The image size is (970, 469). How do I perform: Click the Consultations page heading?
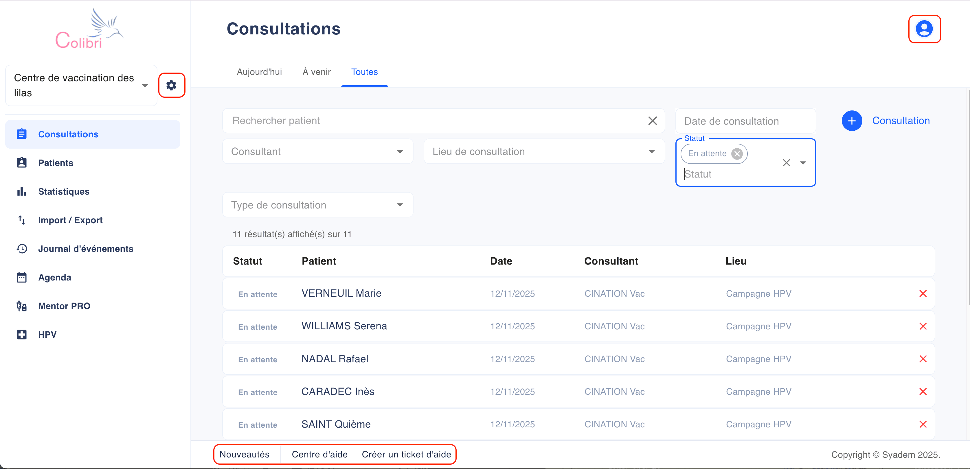point(283,29)
